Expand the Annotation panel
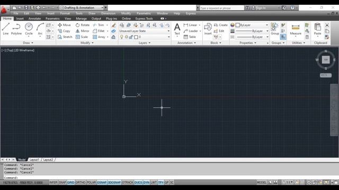Screen dimensions: 339x190 click(x=186, y=43)
